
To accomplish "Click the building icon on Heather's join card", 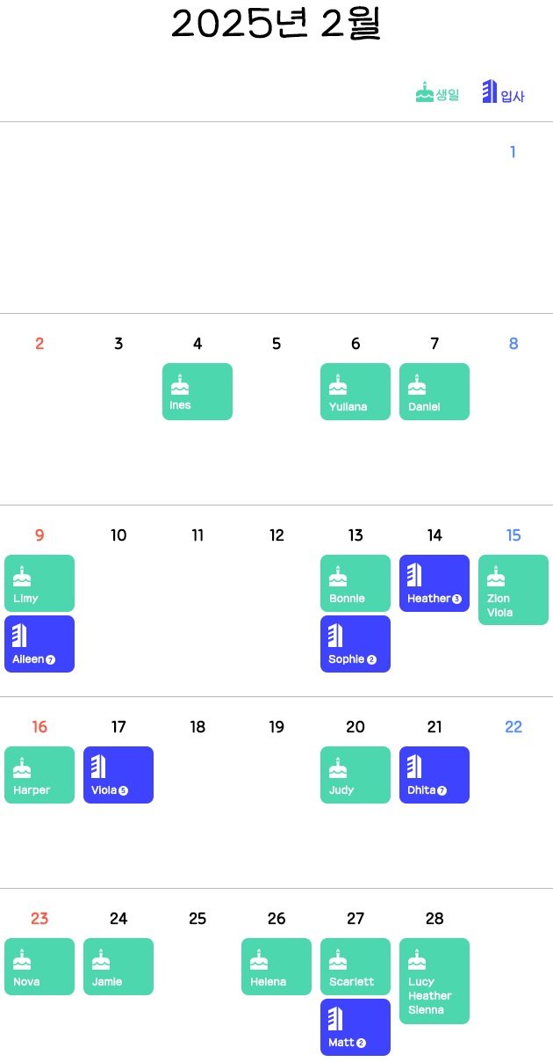I will [x=415, y=575].
